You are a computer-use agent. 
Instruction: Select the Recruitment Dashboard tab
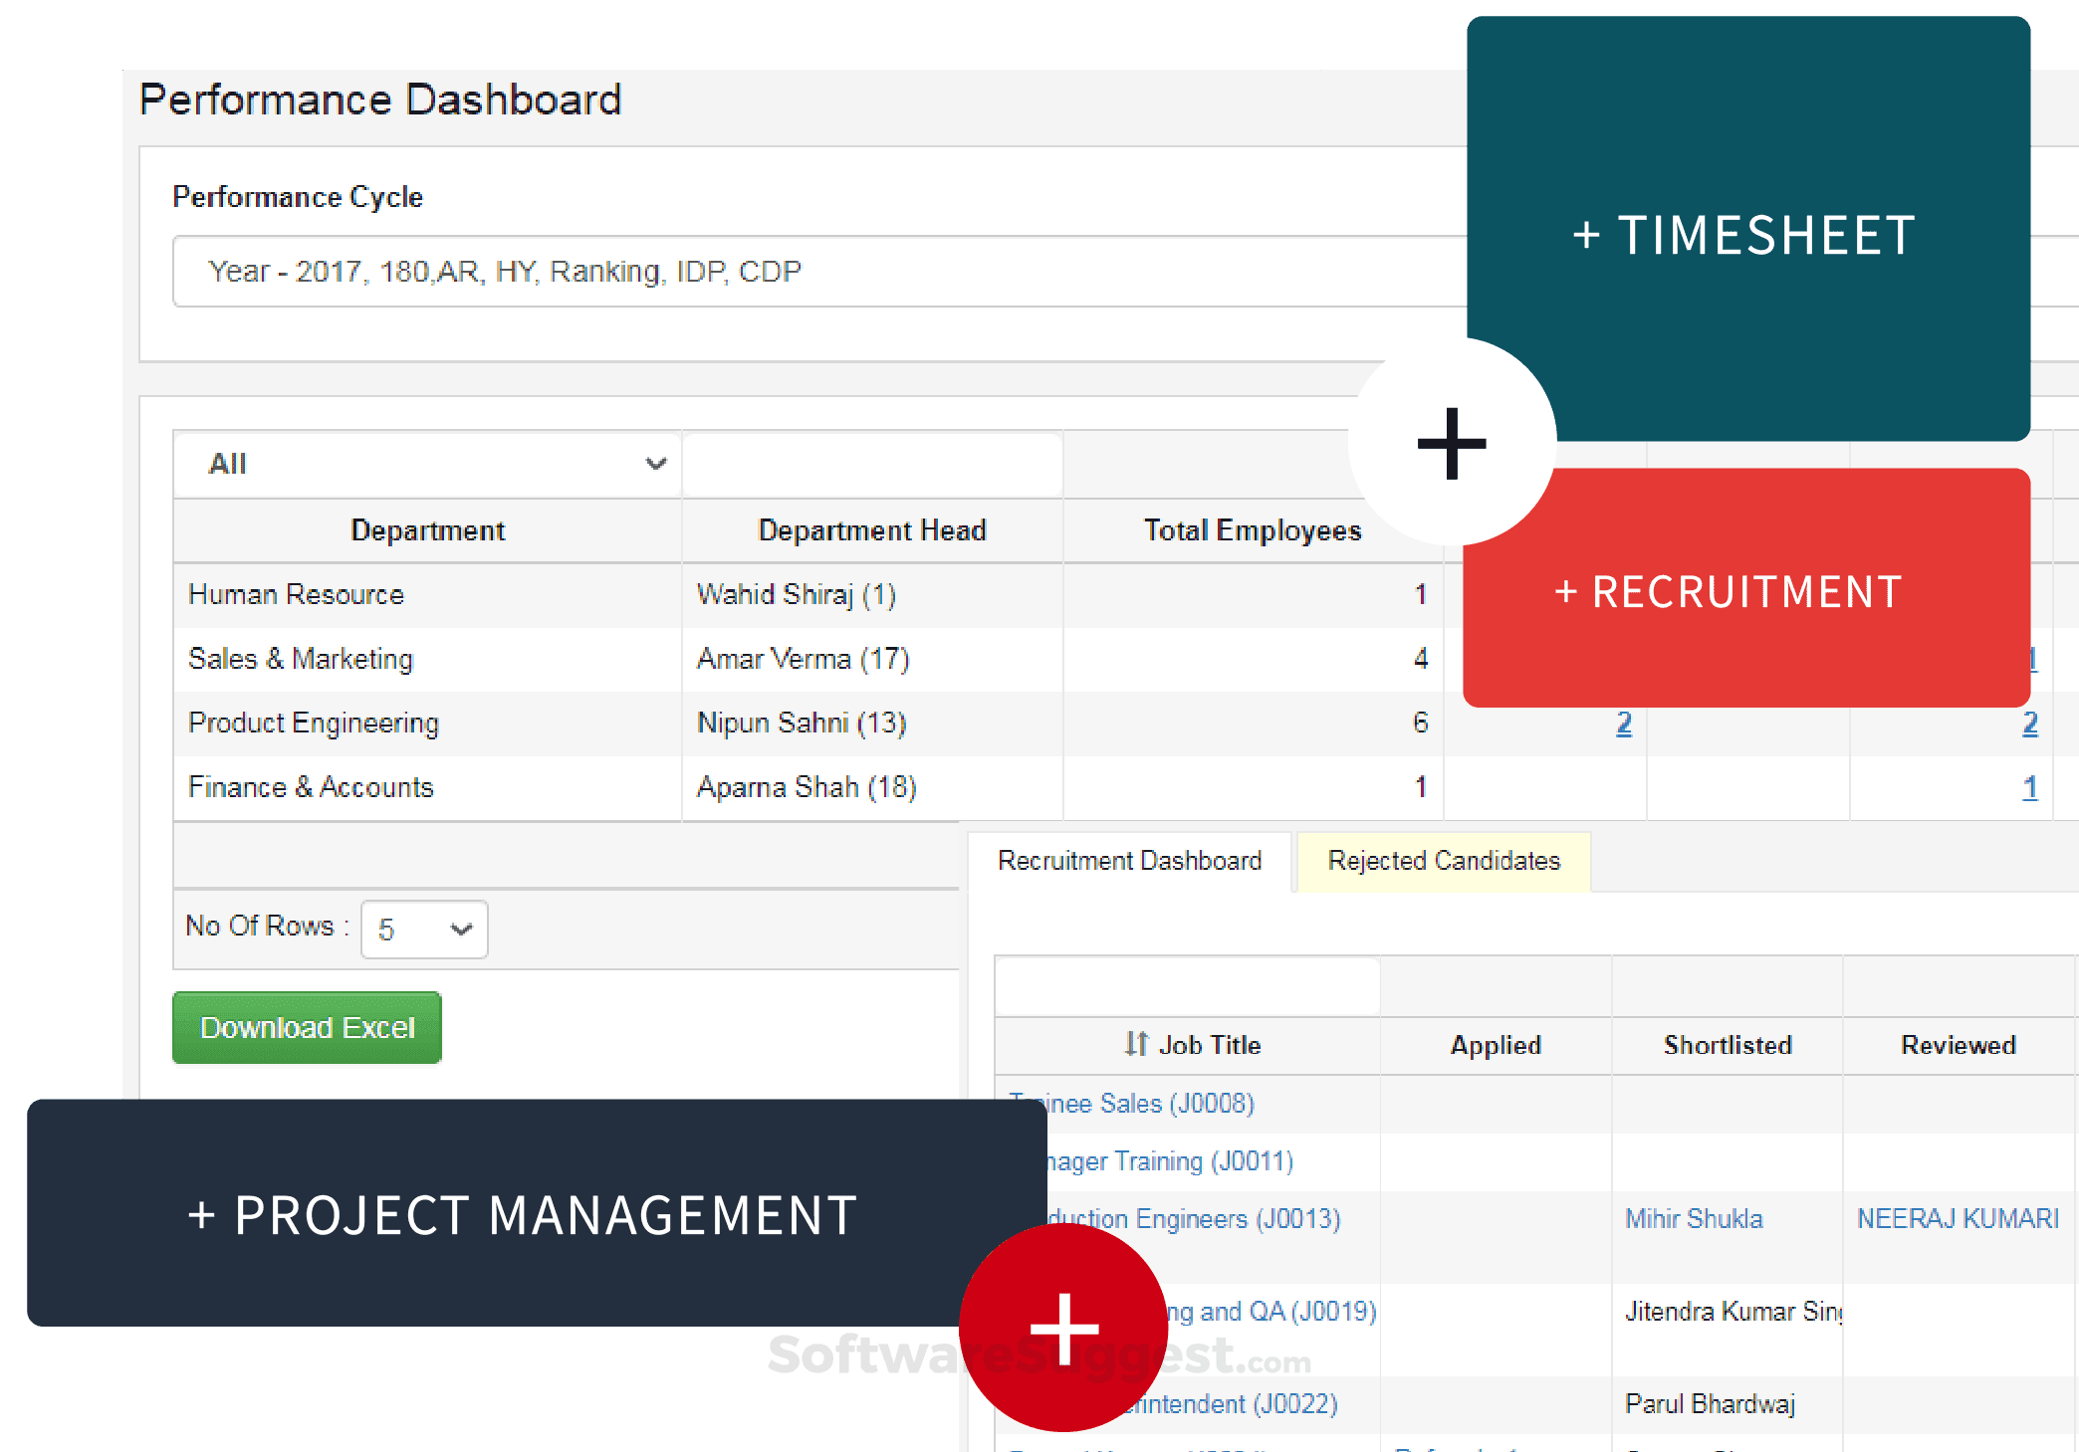point(1130,860)
